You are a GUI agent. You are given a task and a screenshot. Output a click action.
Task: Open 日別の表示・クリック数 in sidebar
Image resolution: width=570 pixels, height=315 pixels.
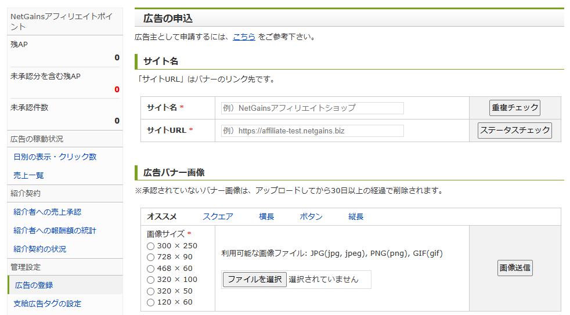[x=55, y=157]
